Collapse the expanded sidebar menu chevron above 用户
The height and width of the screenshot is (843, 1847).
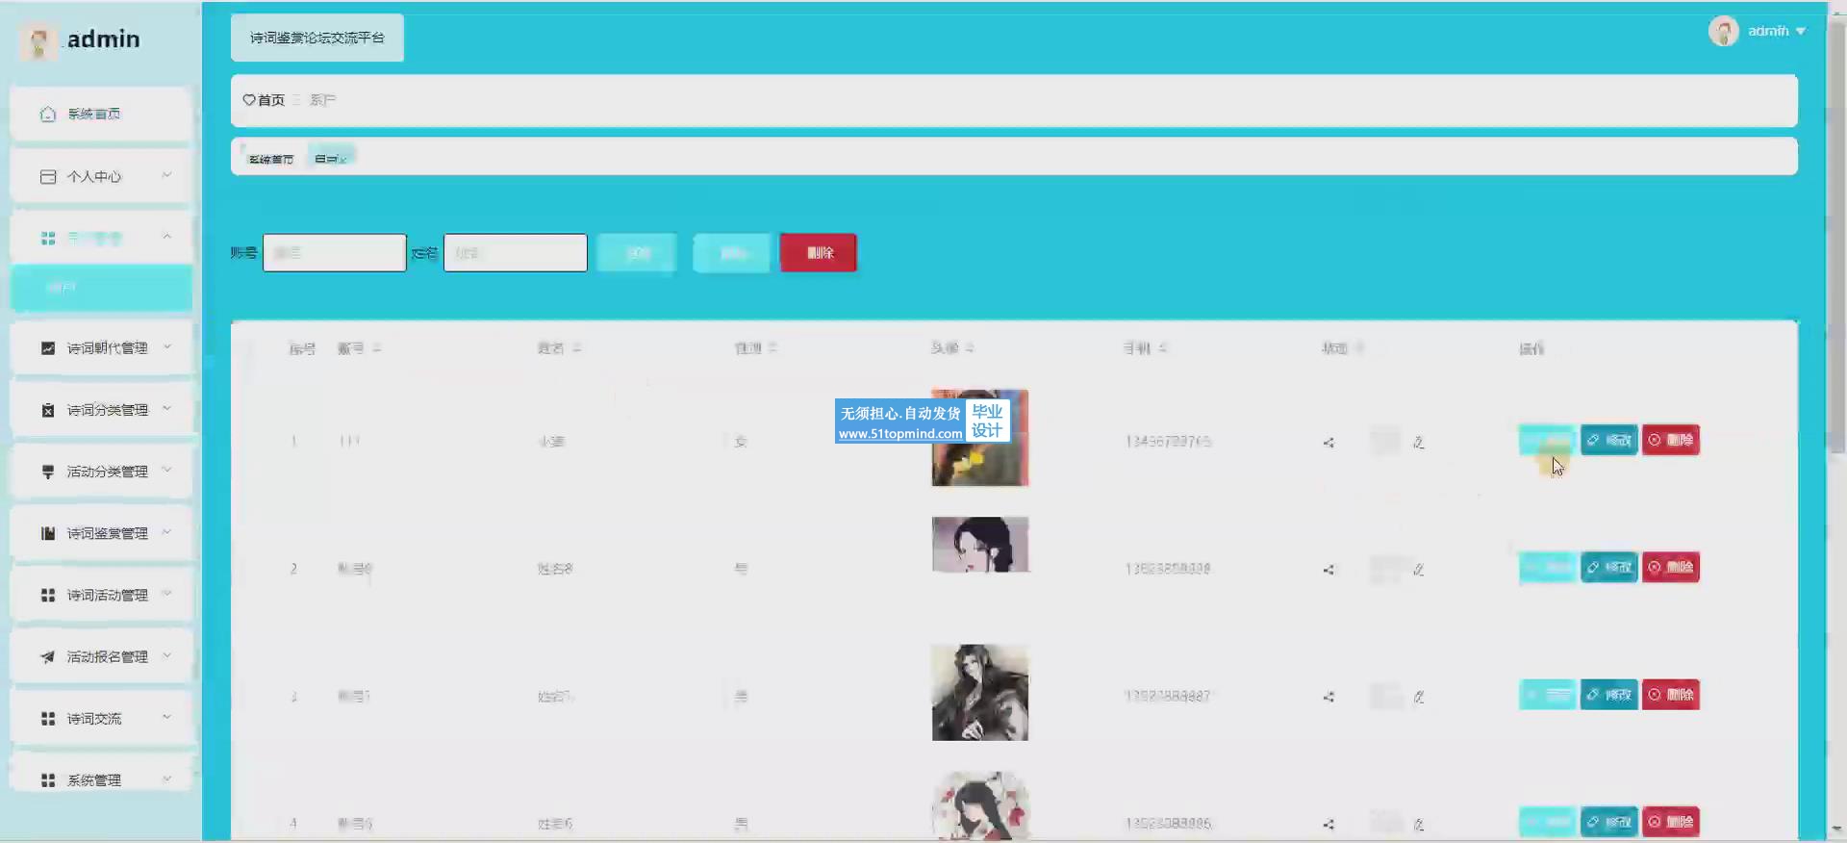point(166,237)
